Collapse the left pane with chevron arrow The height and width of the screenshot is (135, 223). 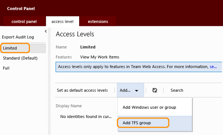(x=46, y=31)
